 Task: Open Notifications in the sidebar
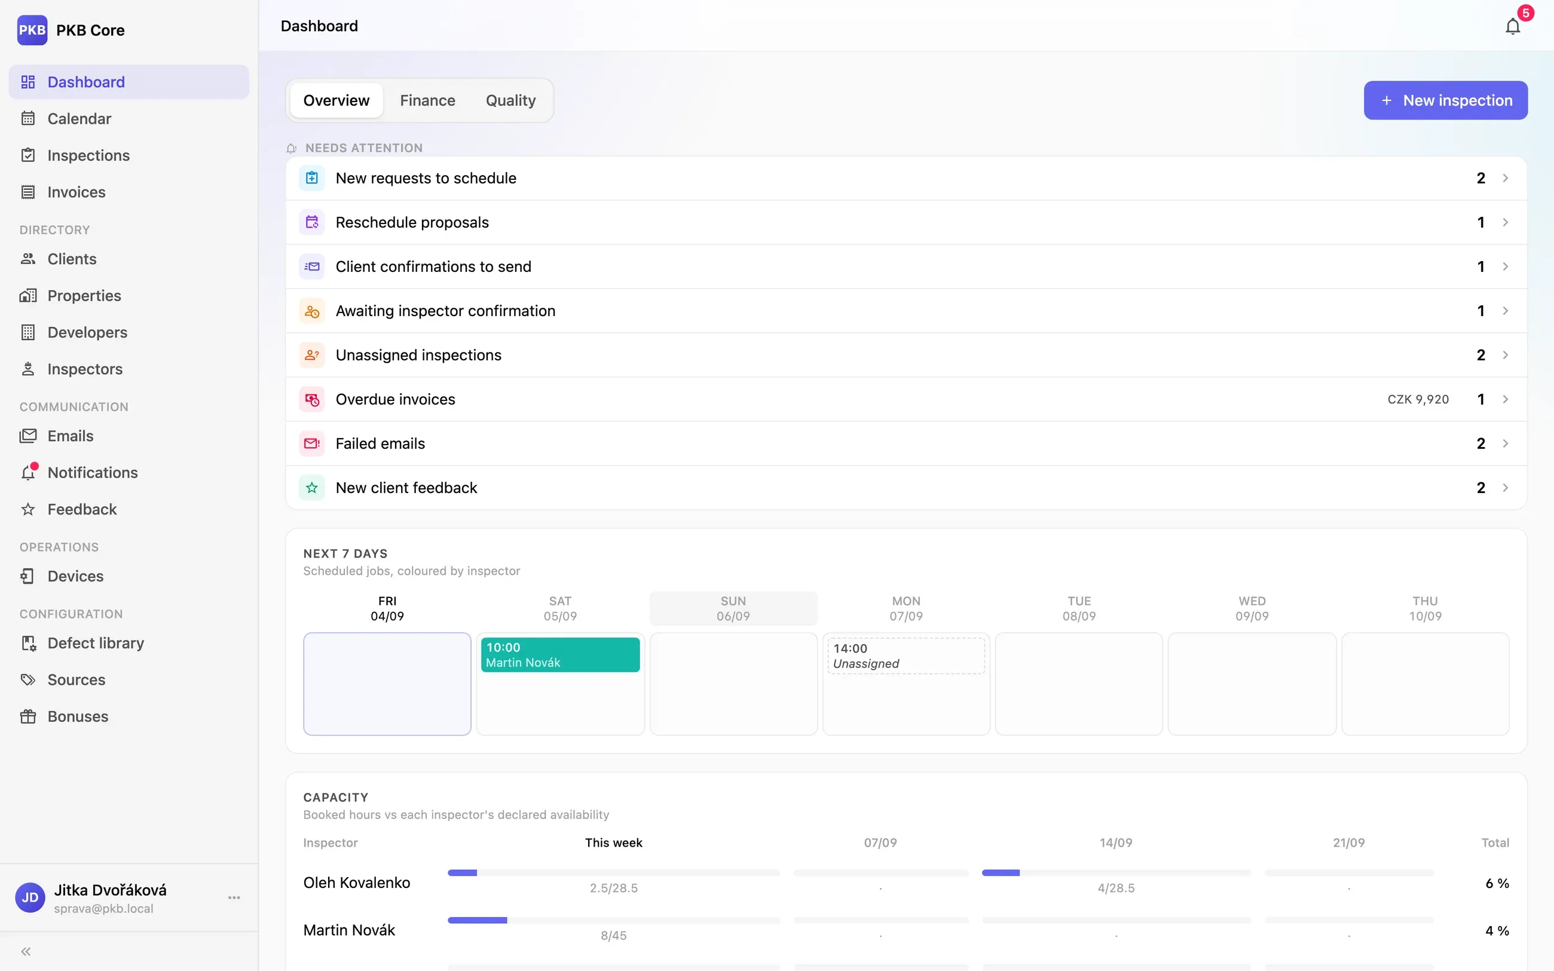[x=129, y=473]
